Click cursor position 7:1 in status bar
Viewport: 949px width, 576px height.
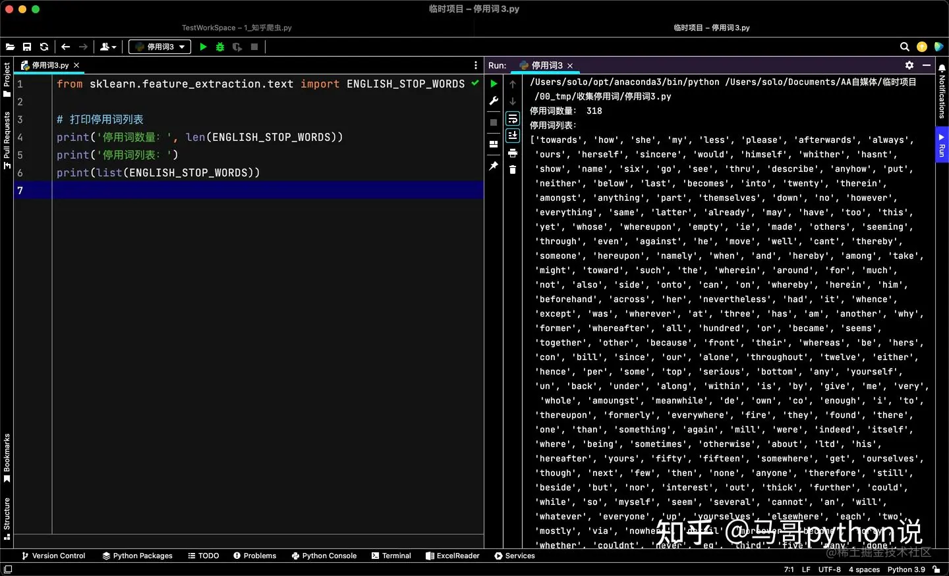[x=789, y=570]
